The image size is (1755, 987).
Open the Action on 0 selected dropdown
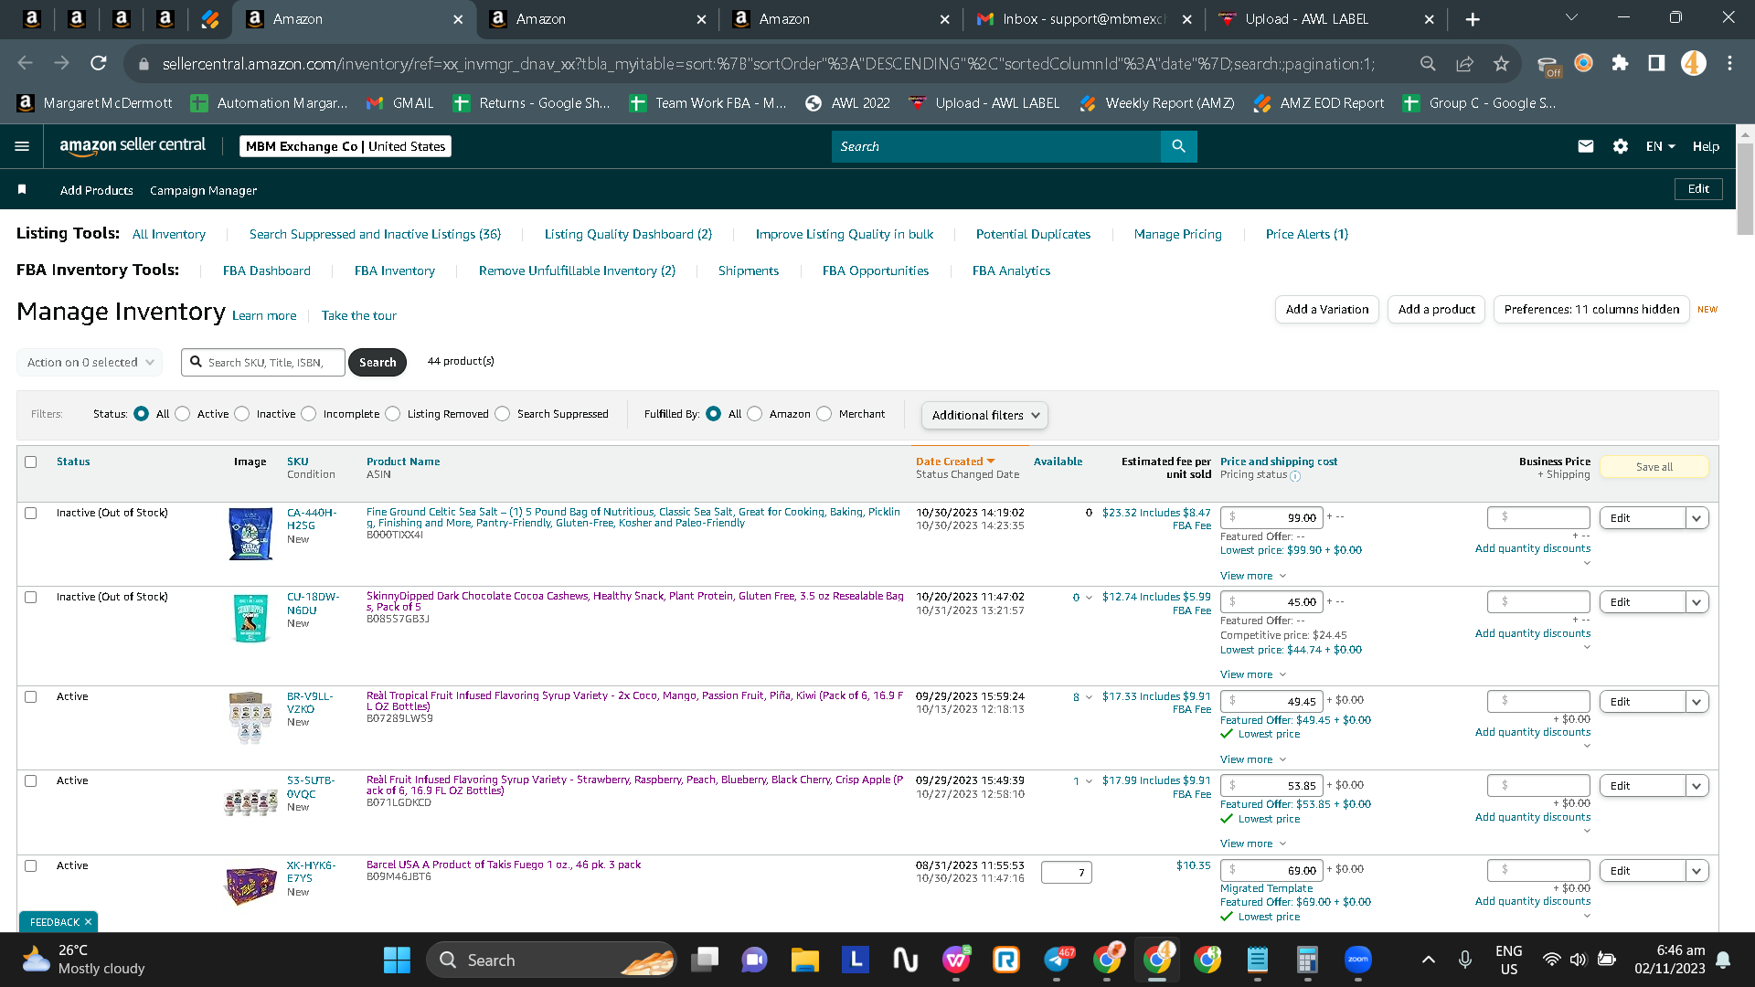(x=90, y=363)
